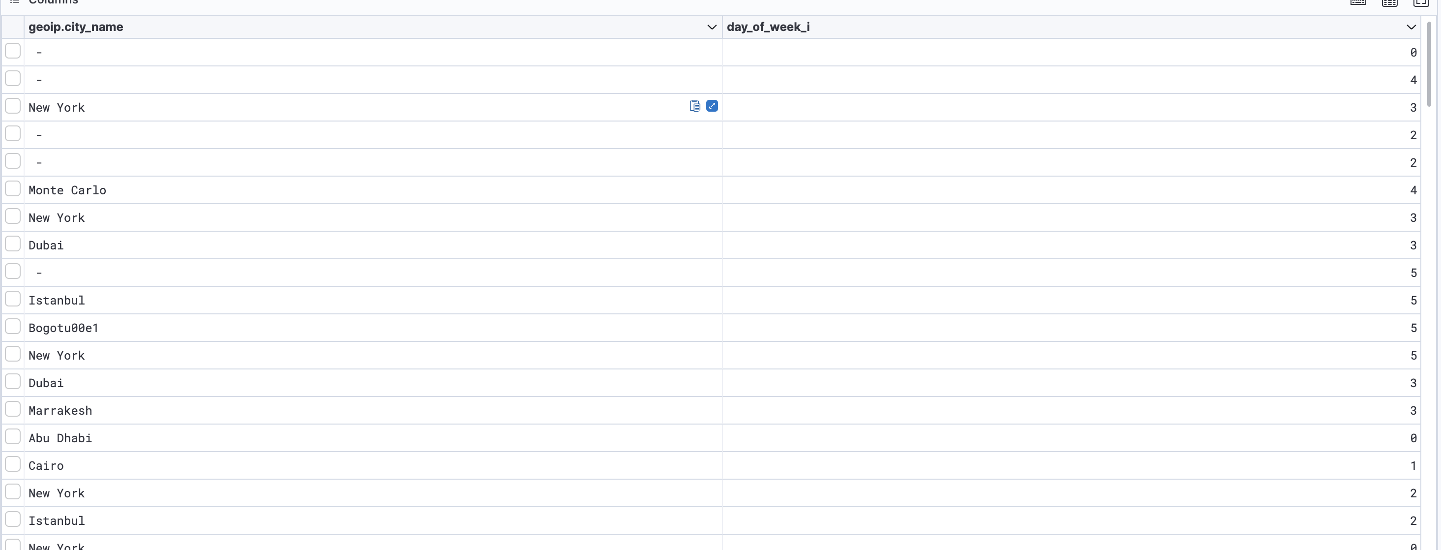Check the Cairo row checkbox

12,464
